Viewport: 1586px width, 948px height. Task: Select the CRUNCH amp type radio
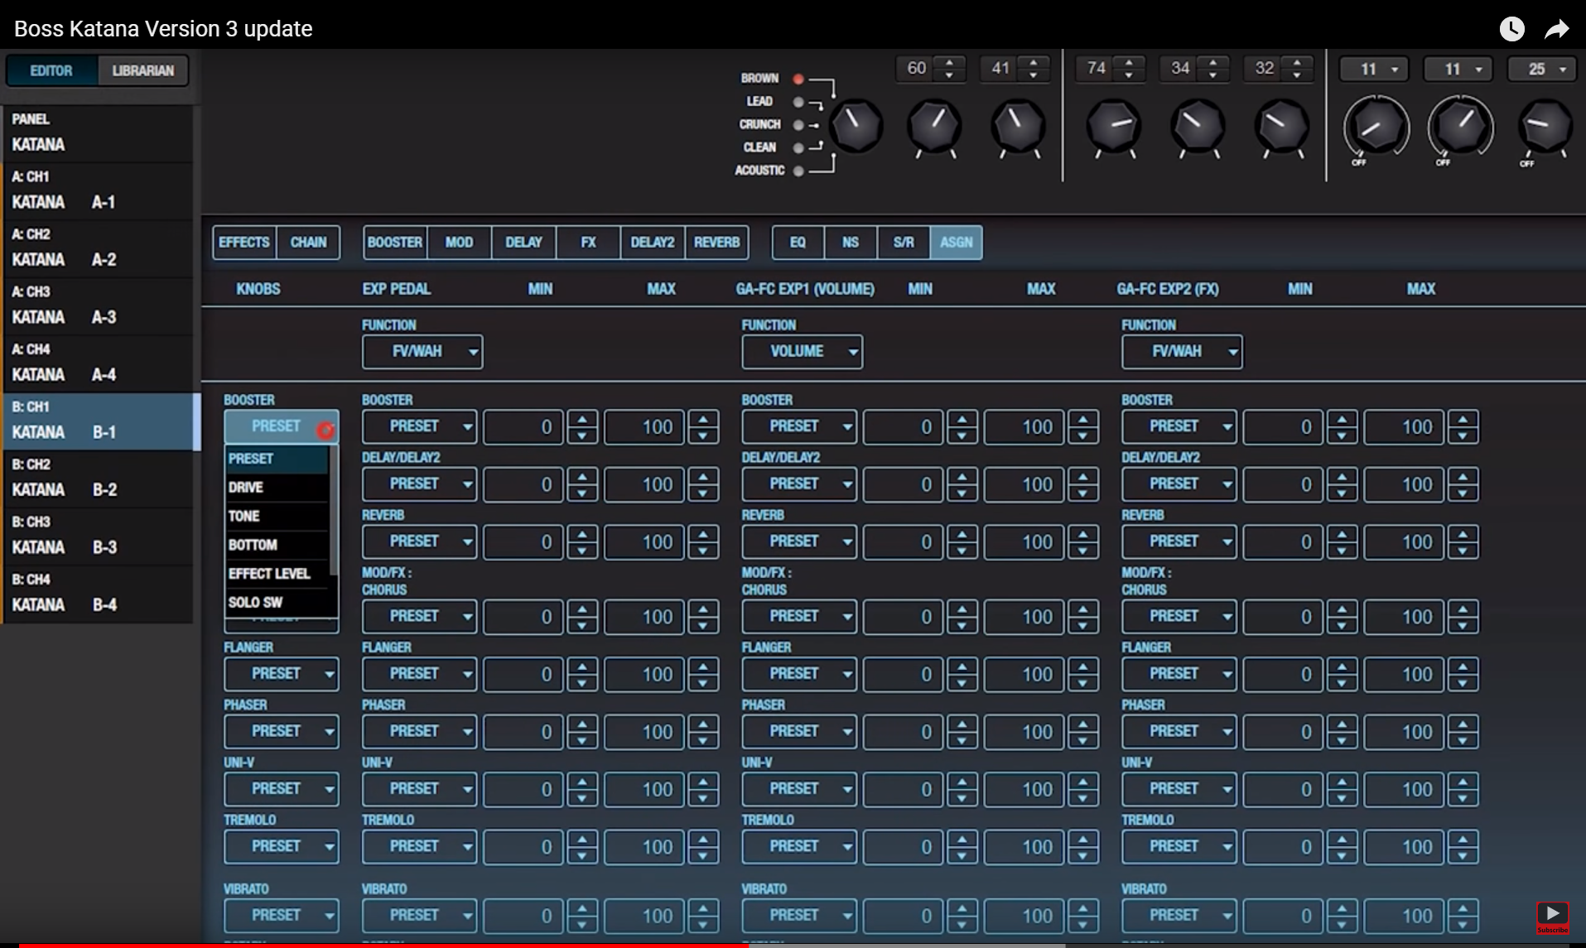(x=798, y=125)
